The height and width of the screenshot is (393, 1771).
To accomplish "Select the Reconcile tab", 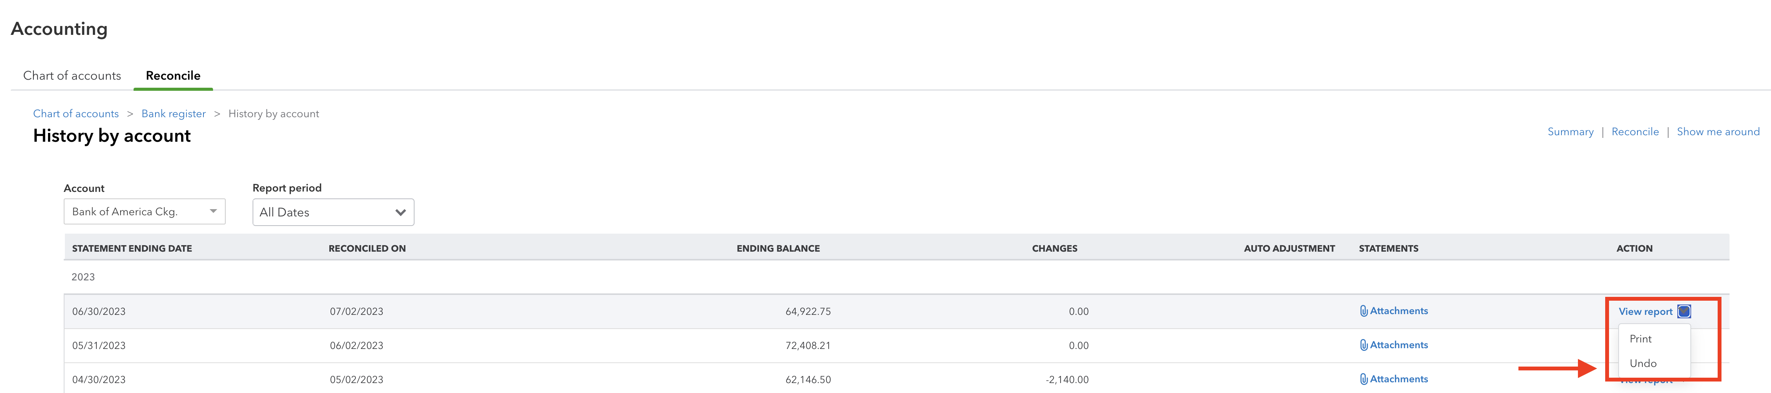I will (x=173, y=75).
